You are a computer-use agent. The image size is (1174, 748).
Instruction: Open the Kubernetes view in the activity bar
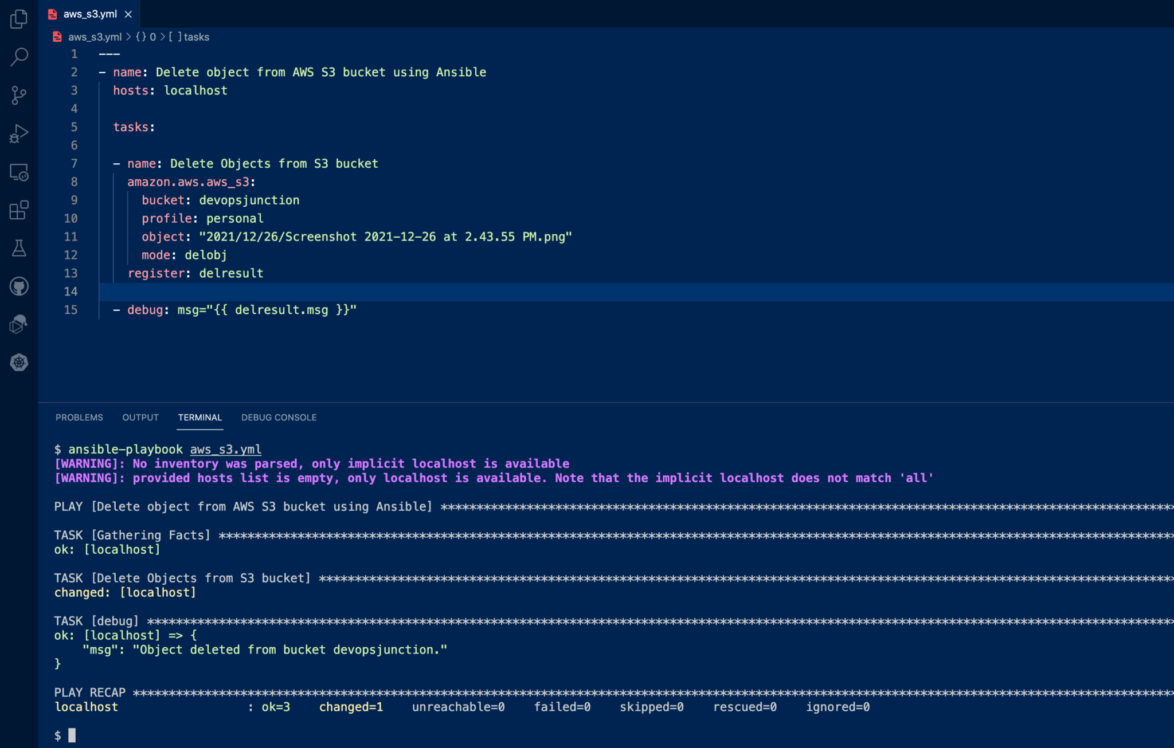pyautogui.click(x=19, y=362)
